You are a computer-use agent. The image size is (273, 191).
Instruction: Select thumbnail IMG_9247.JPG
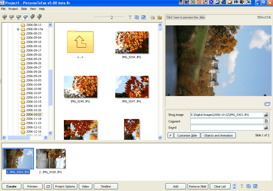point(132,87)
